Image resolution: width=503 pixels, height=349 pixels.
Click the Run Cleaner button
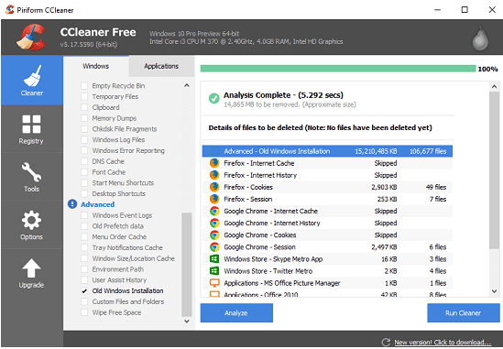(464, 312)
